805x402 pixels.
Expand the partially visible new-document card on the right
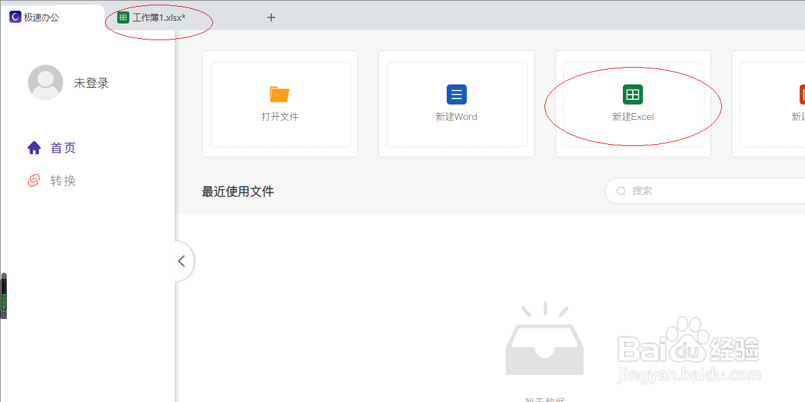(x=784, y=104)
